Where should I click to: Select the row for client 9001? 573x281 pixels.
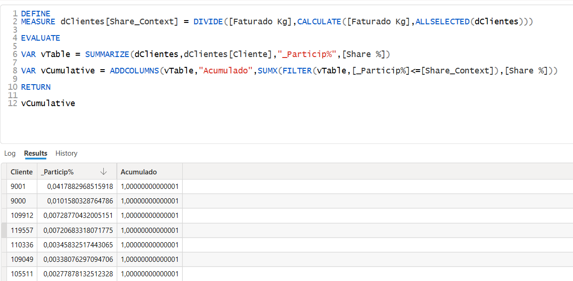(21, 186)
